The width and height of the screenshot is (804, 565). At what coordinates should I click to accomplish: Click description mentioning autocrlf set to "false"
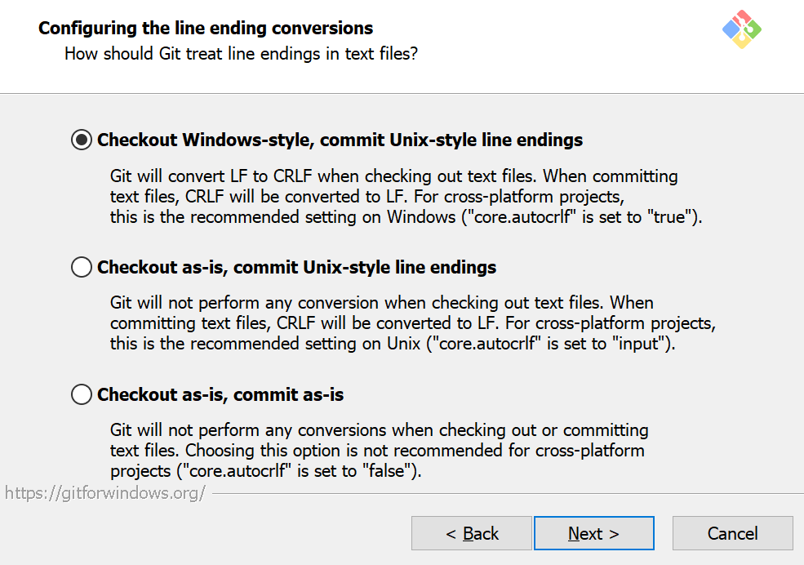[266, 471]
